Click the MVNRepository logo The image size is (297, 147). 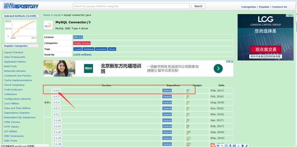click(21, 6)
